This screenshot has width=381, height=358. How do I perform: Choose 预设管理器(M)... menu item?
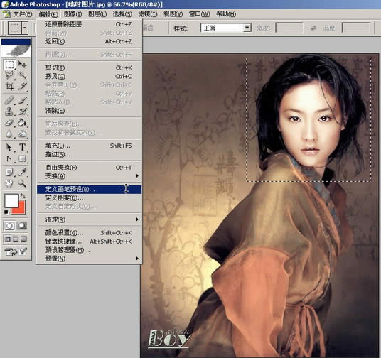(x=89, y=250)
